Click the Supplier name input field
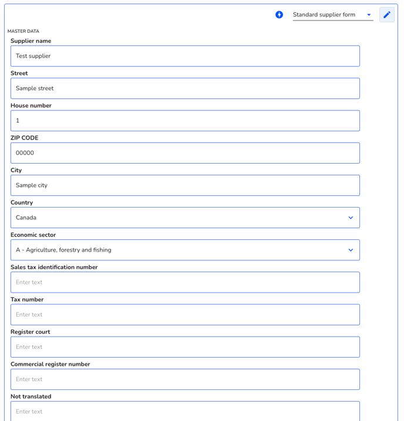The height and width of the screenshot is (421, 404). pyautogui.click(x=185, y=56)
